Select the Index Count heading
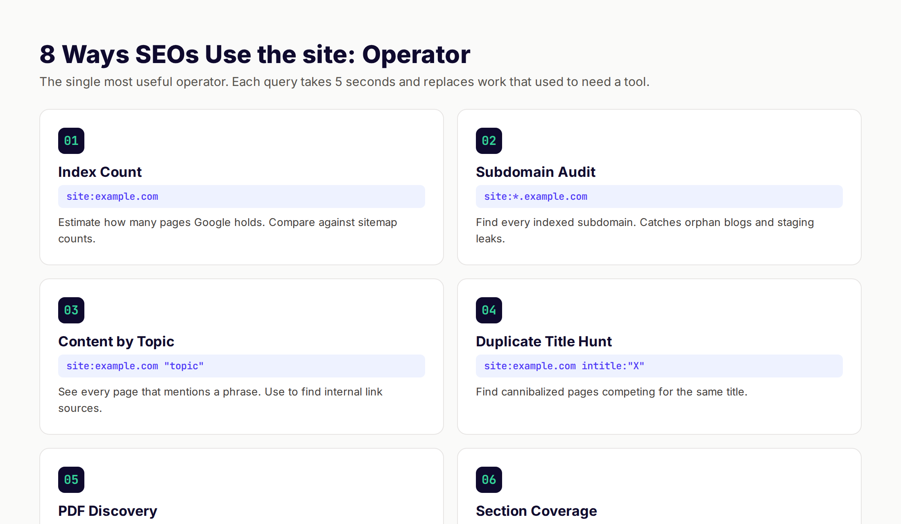Screen dimensions: 901x524 tap(100, 172)
